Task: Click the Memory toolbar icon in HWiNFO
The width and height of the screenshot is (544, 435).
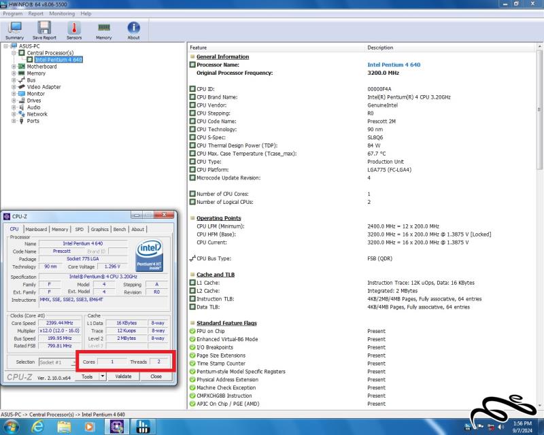Action: click(104, 31)
